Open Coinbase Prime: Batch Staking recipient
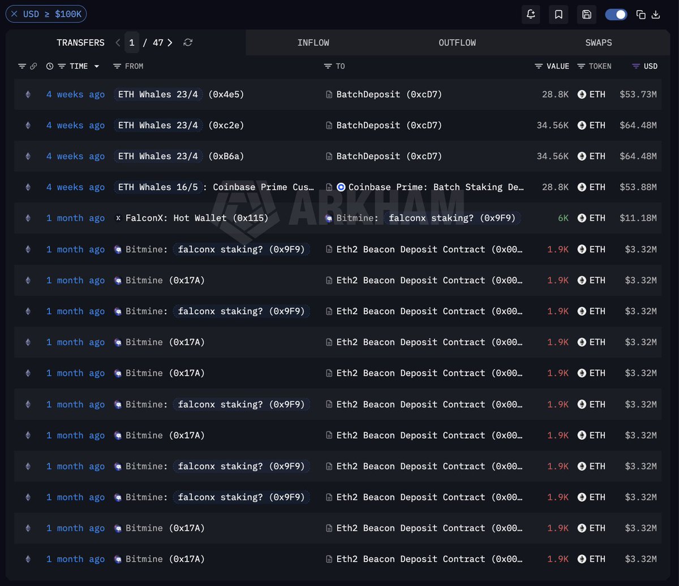The image size is (679, 586). [x=436, y=187]
